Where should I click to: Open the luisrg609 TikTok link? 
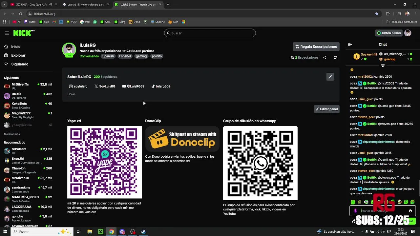tap(161, 87)
